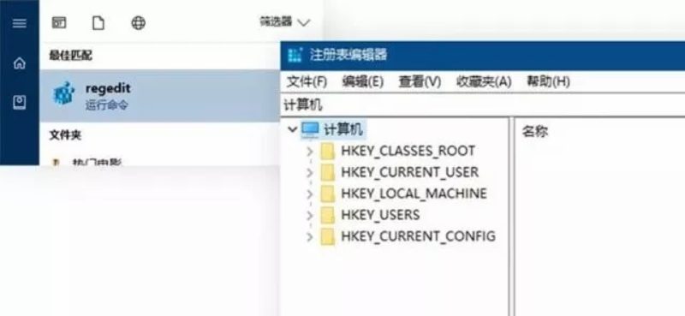The height and width of the screenshot is (316, 685).
Task: Select HKEY_USERS in the tree
Action: click(380, 215)
